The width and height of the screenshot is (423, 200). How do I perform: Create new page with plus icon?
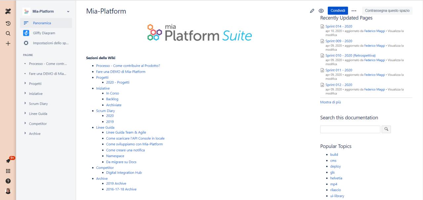click(x=8, y=43)
